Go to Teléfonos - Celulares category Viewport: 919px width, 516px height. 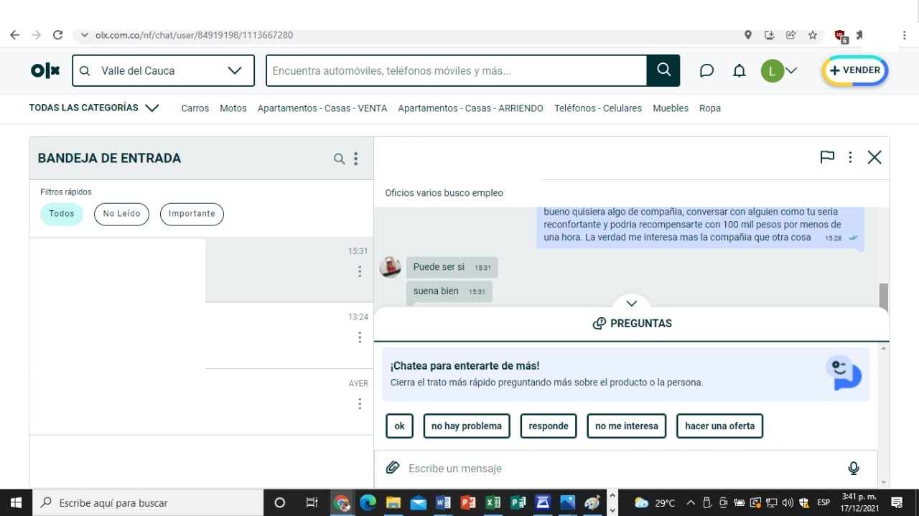click(597, 108)
